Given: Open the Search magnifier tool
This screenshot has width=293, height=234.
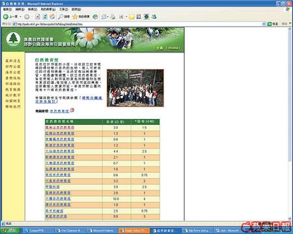Looking at the screenshot, I should [64, 17].
